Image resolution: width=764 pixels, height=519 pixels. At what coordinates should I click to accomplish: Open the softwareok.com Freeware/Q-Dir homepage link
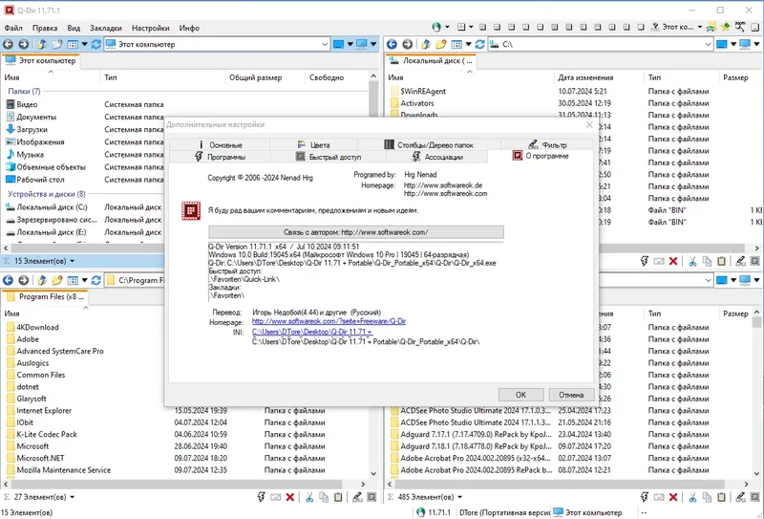point(329,321)
